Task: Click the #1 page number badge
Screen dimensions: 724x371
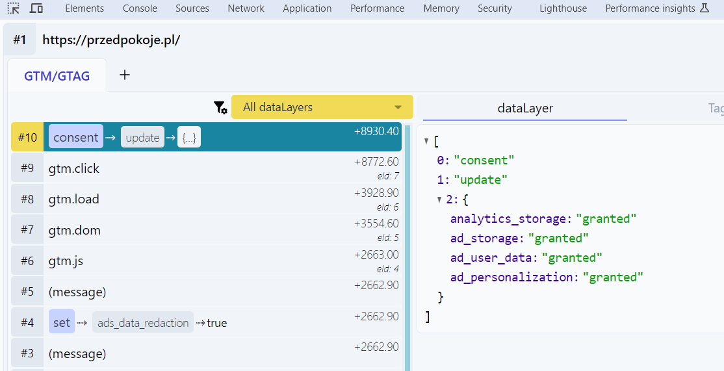Action: click(x=19, y=40)
